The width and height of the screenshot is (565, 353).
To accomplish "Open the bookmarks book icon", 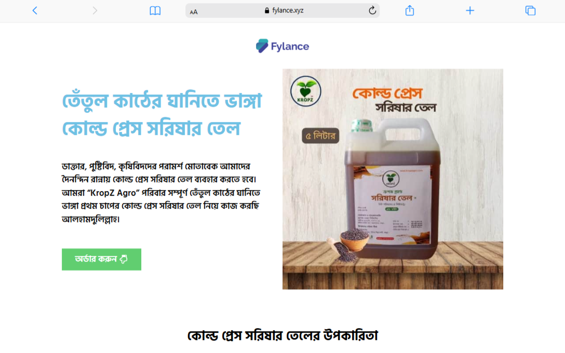I will coord(155,11).
